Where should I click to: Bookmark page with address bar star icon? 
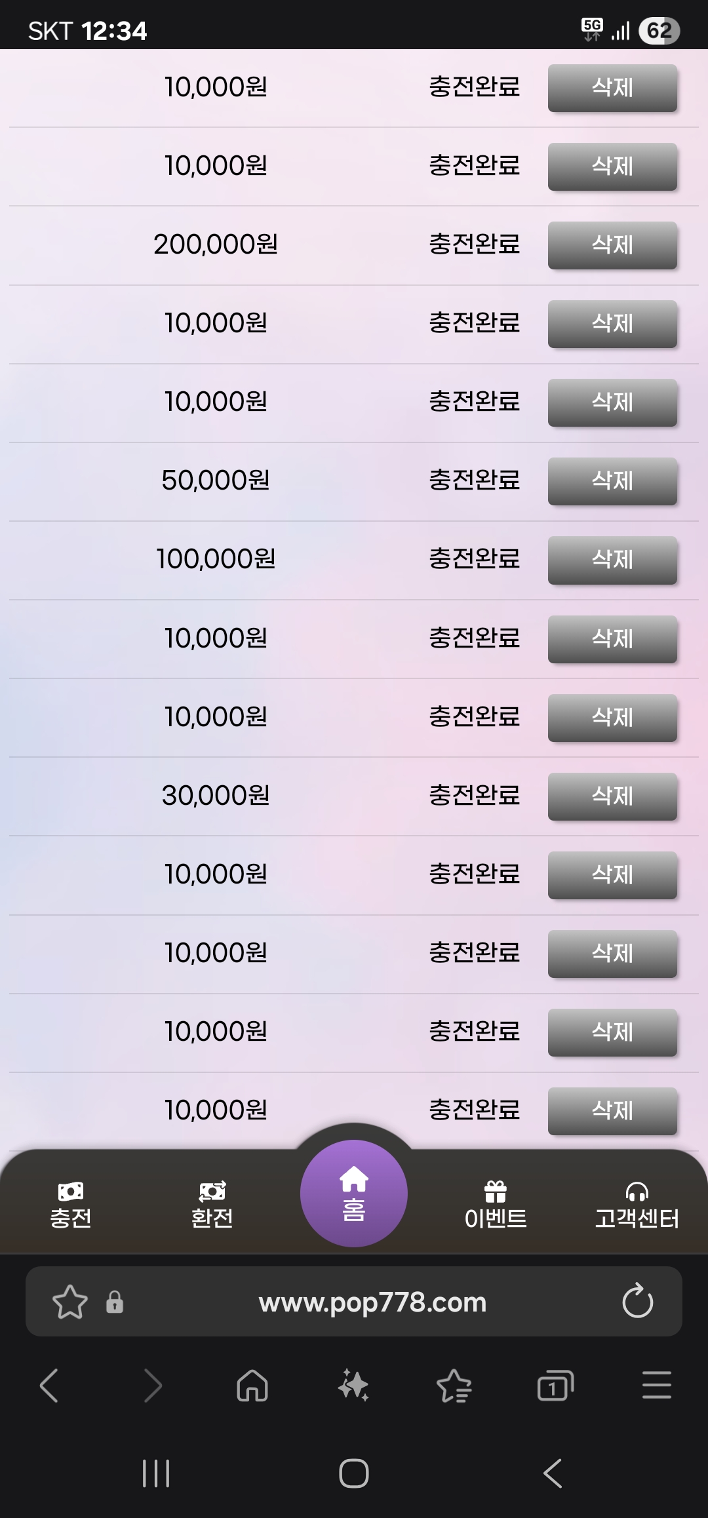pyautogui.click(x=69, y=1302)
